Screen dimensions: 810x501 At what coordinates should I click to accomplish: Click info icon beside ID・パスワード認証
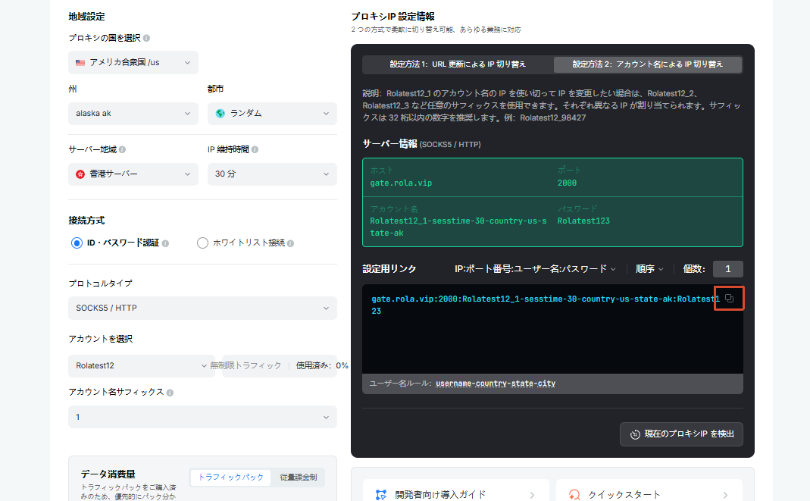165,243
